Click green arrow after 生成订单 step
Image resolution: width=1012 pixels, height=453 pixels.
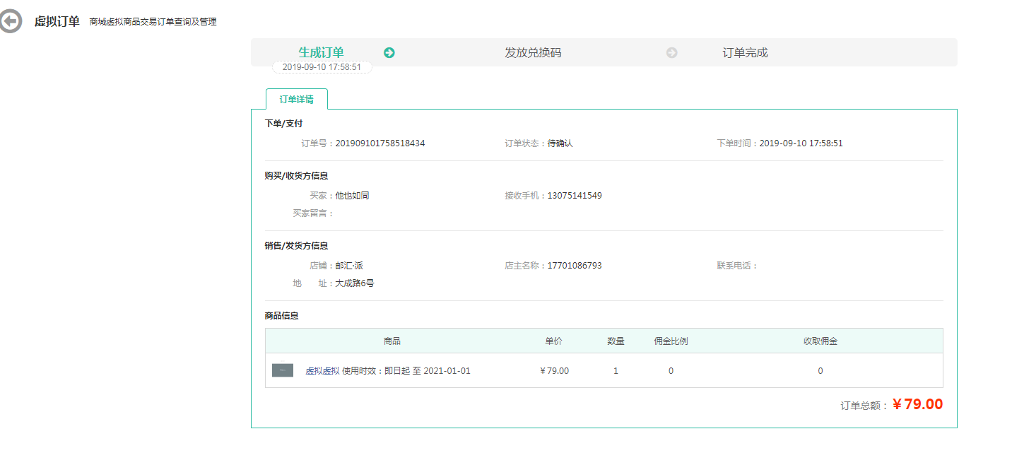coord(389,53)
